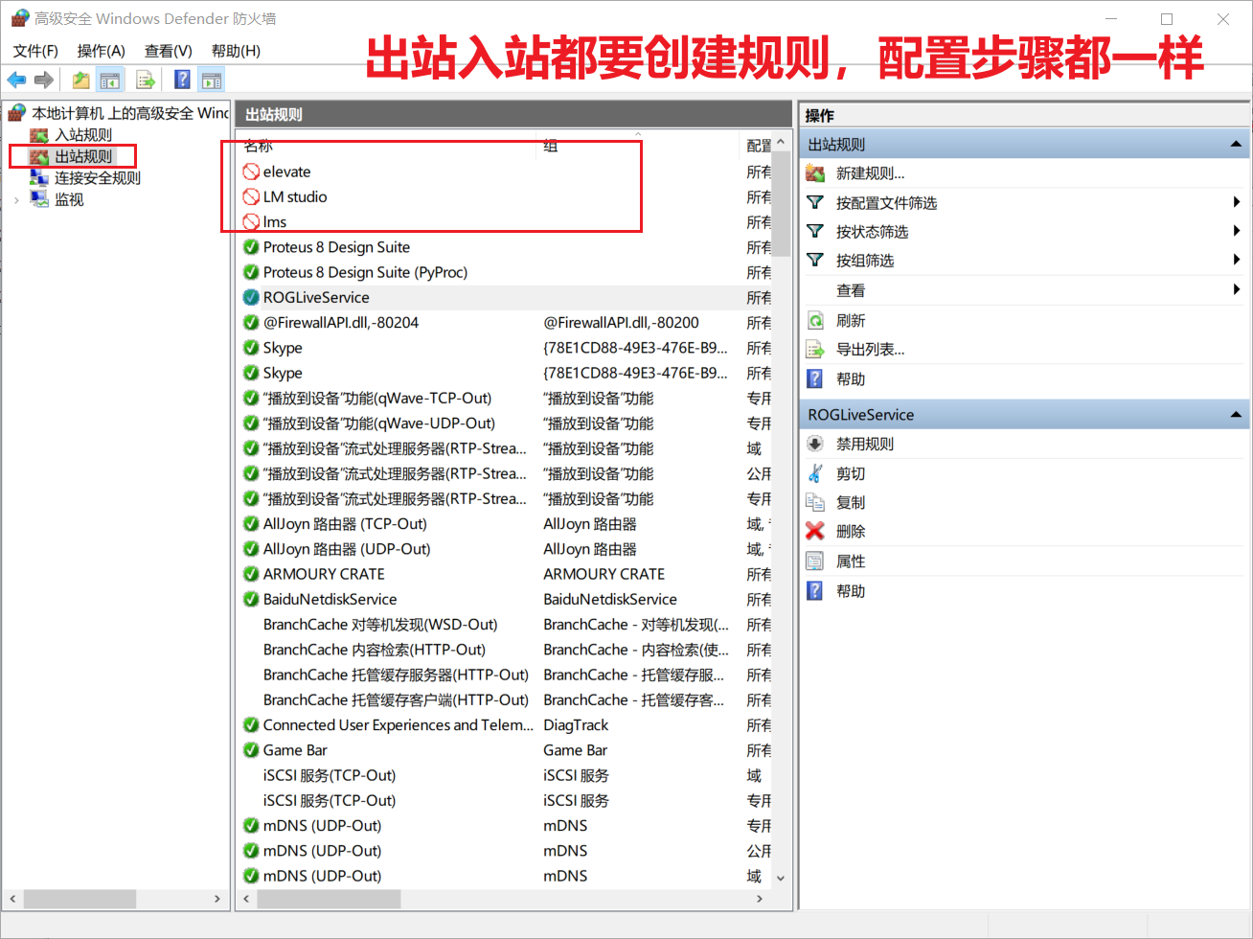Click green check icon of Game Bar rule
Screen dimensions: 1253x939
tap(251, 750)
